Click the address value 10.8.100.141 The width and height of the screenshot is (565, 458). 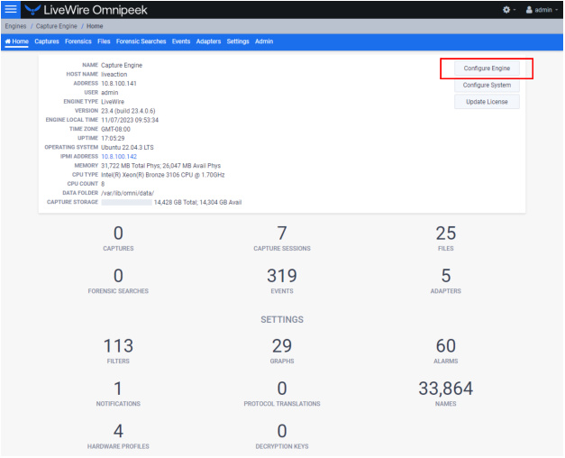point(119,83)
